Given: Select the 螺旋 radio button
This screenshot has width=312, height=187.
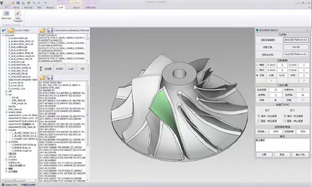Looking at the screenshot, I should click(x=257, y=65).
